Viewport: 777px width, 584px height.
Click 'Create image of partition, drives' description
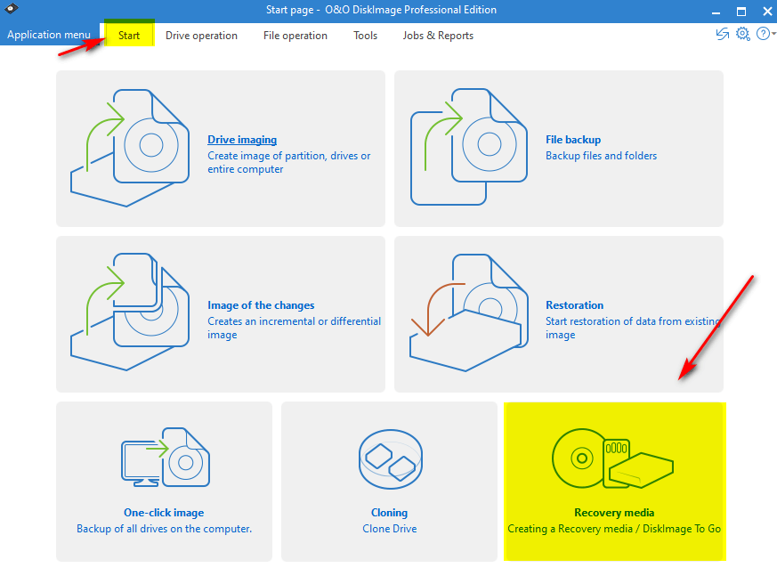pyautogui.click(x=289, y=163)
